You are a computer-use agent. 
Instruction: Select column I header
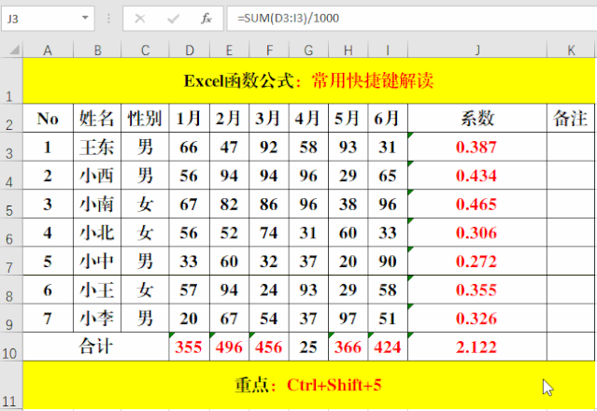click(x=388, y=50)
